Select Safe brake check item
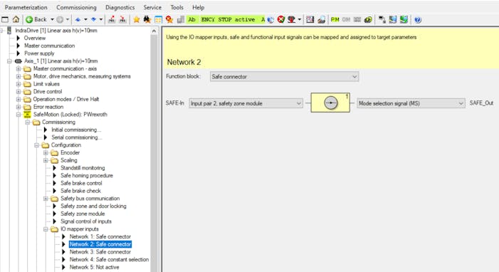 click(80, 191)
